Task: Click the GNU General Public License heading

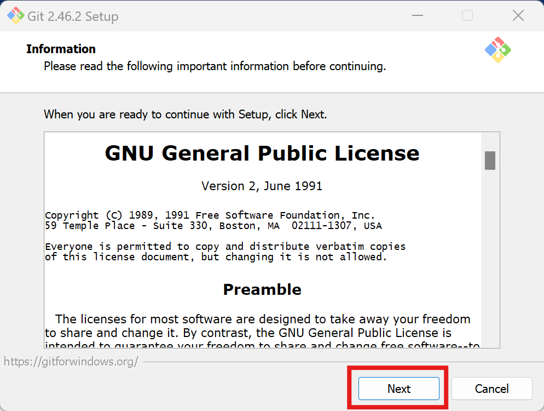Action: coord(262,153)
